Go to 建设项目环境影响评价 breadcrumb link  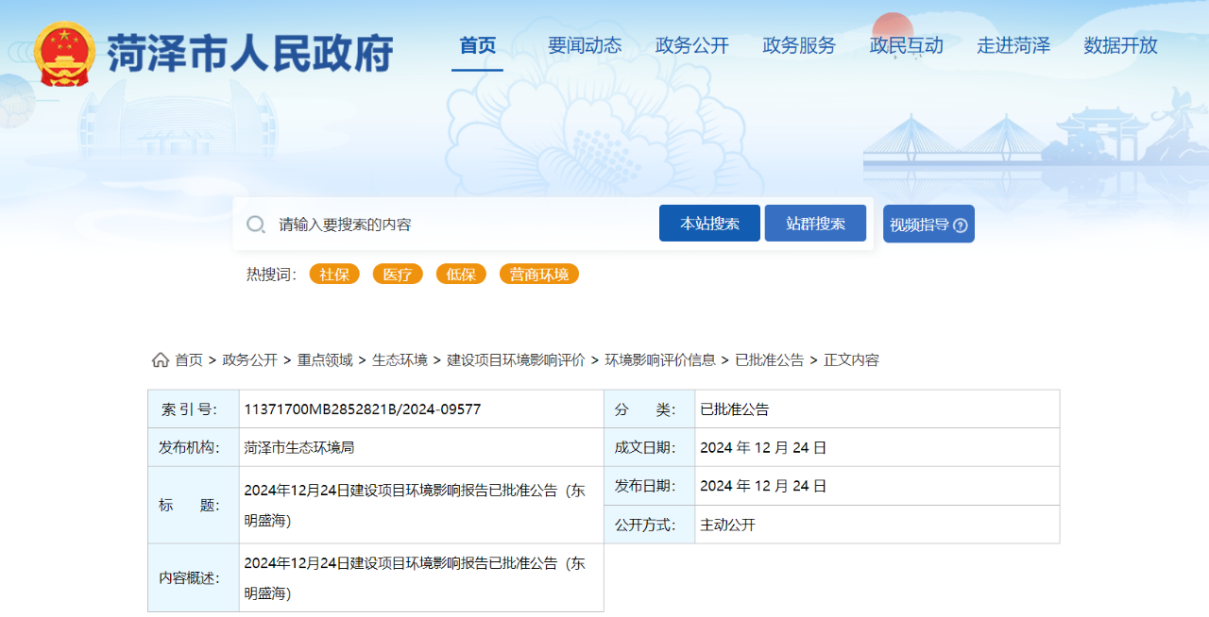516,360
